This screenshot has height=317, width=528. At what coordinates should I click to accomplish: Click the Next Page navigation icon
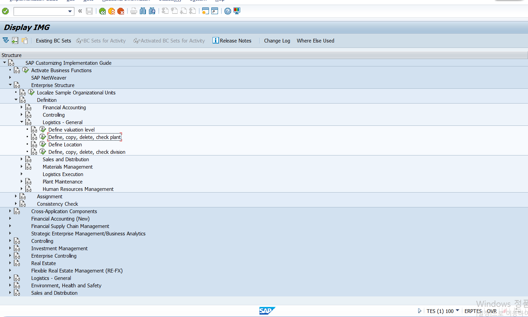[183, 11]
